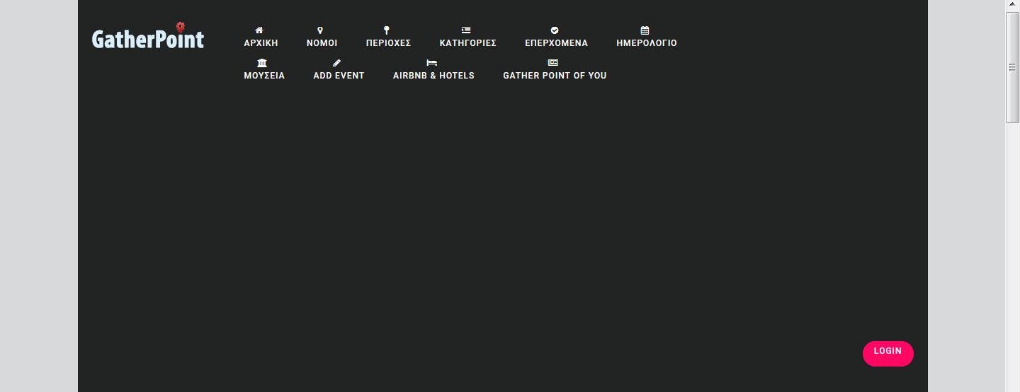Click the GatherPoint logo
This screenshot has height=392, width=1020.
tap(148, 37)
